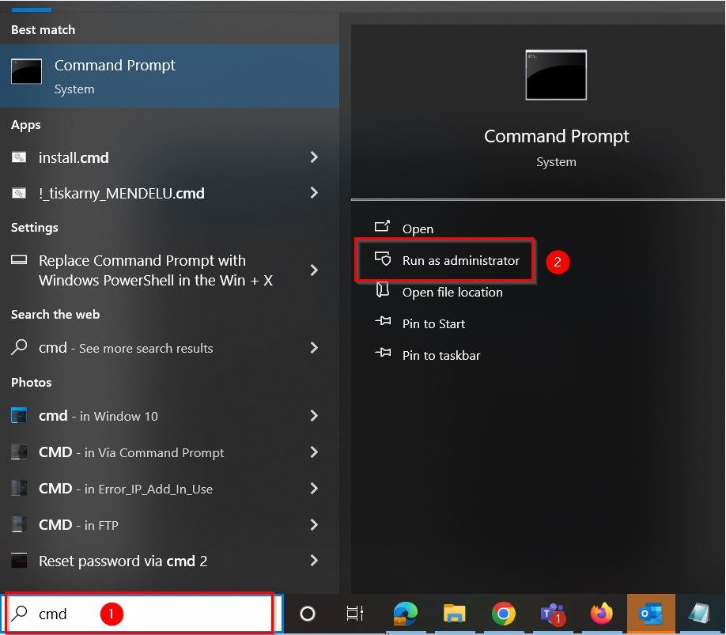Select Pin to Start option
This screenshot has height=635, width=726.
coord(433,323)
